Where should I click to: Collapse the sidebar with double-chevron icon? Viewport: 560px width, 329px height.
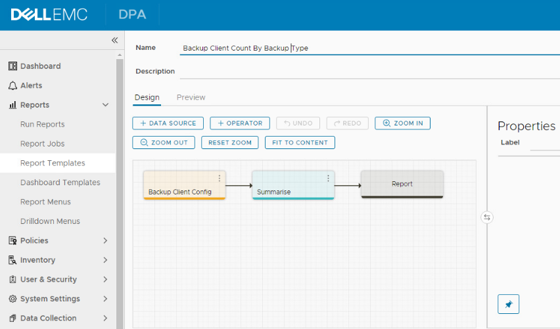click(x=114, y=40)
